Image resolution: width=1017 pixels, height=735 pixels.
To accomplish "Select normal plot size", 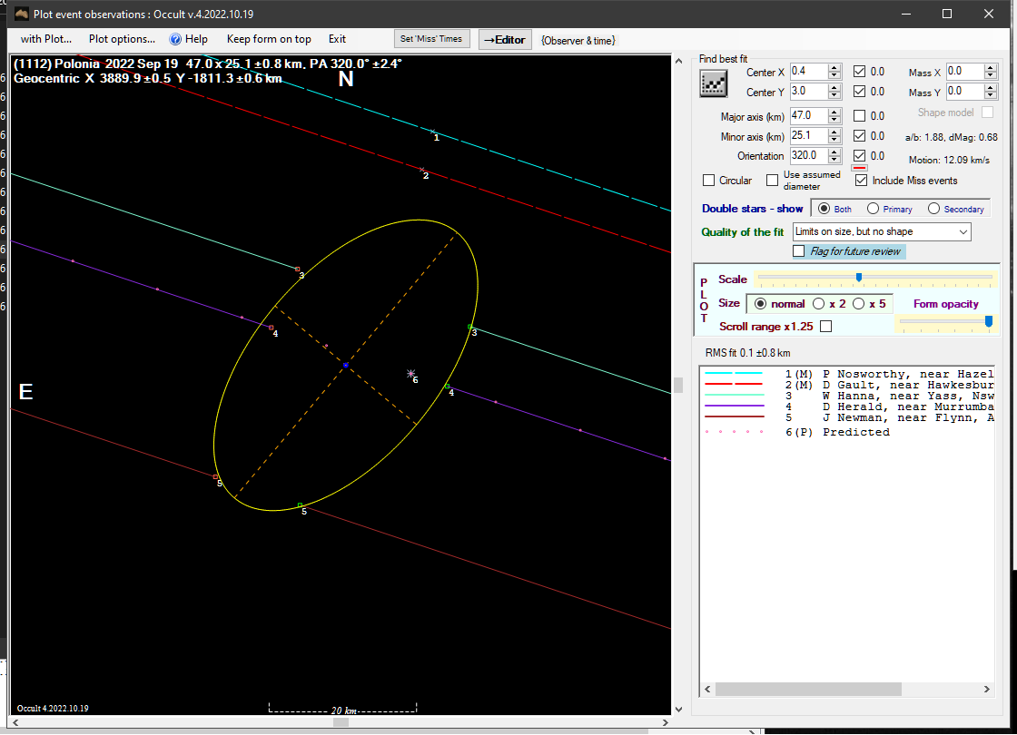I will tap(760, 304).
